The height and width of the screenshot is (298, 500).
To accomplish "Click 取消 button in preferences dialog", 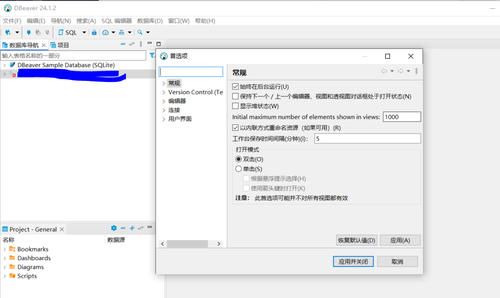I will point(397,262).
